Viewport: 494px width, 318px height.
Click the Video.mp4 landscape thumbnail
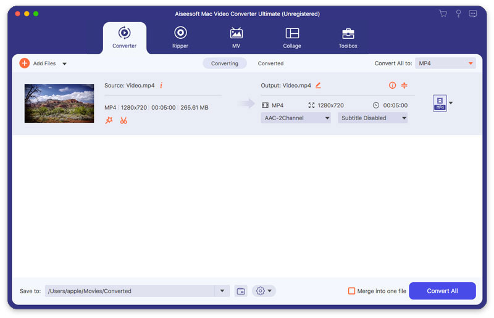point(59,103)
